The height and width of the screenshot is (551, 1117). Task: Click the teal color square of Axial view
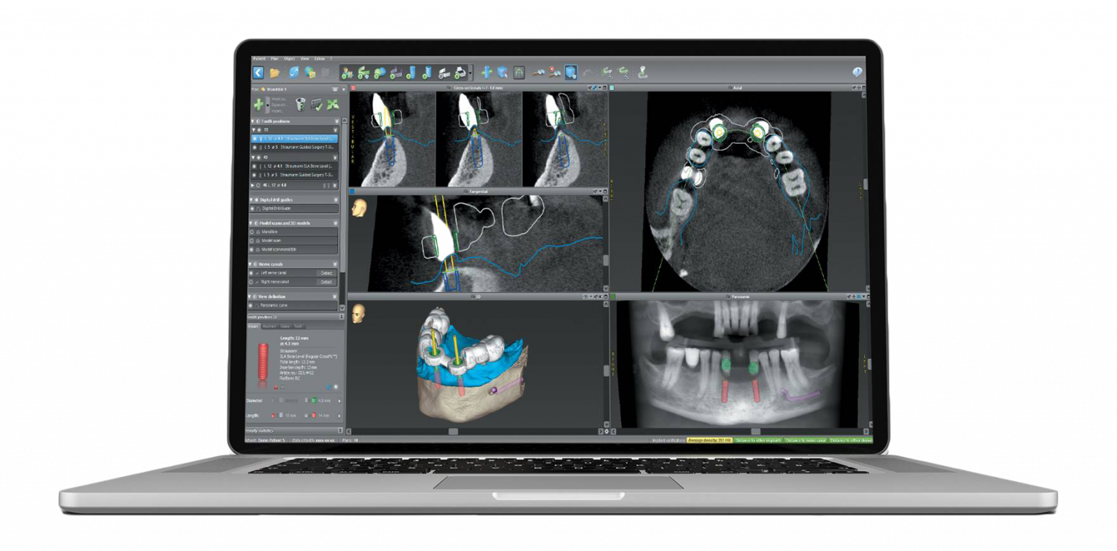pyautogui.click(x=613, y=88)
